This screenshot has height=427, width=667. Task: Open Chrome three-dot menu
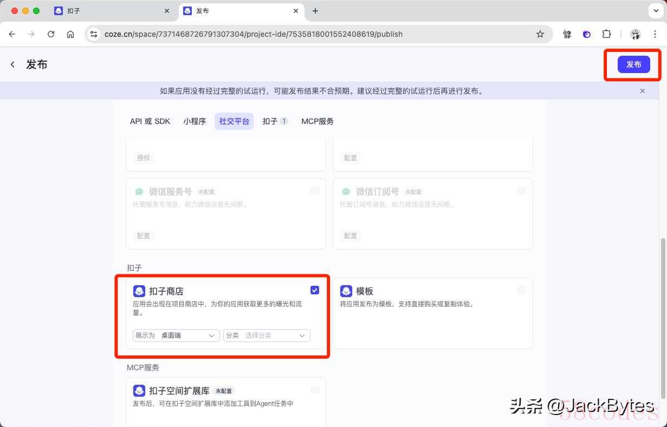click(x=655, y=34)
